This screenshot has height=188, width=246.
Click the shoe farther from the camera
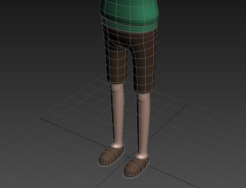pyautogui.click(x=111, y=155)
